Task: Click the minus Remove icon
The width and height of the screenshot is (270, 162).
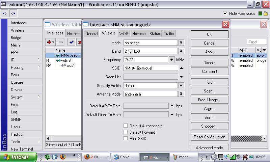Action: [x=61, y=42]
